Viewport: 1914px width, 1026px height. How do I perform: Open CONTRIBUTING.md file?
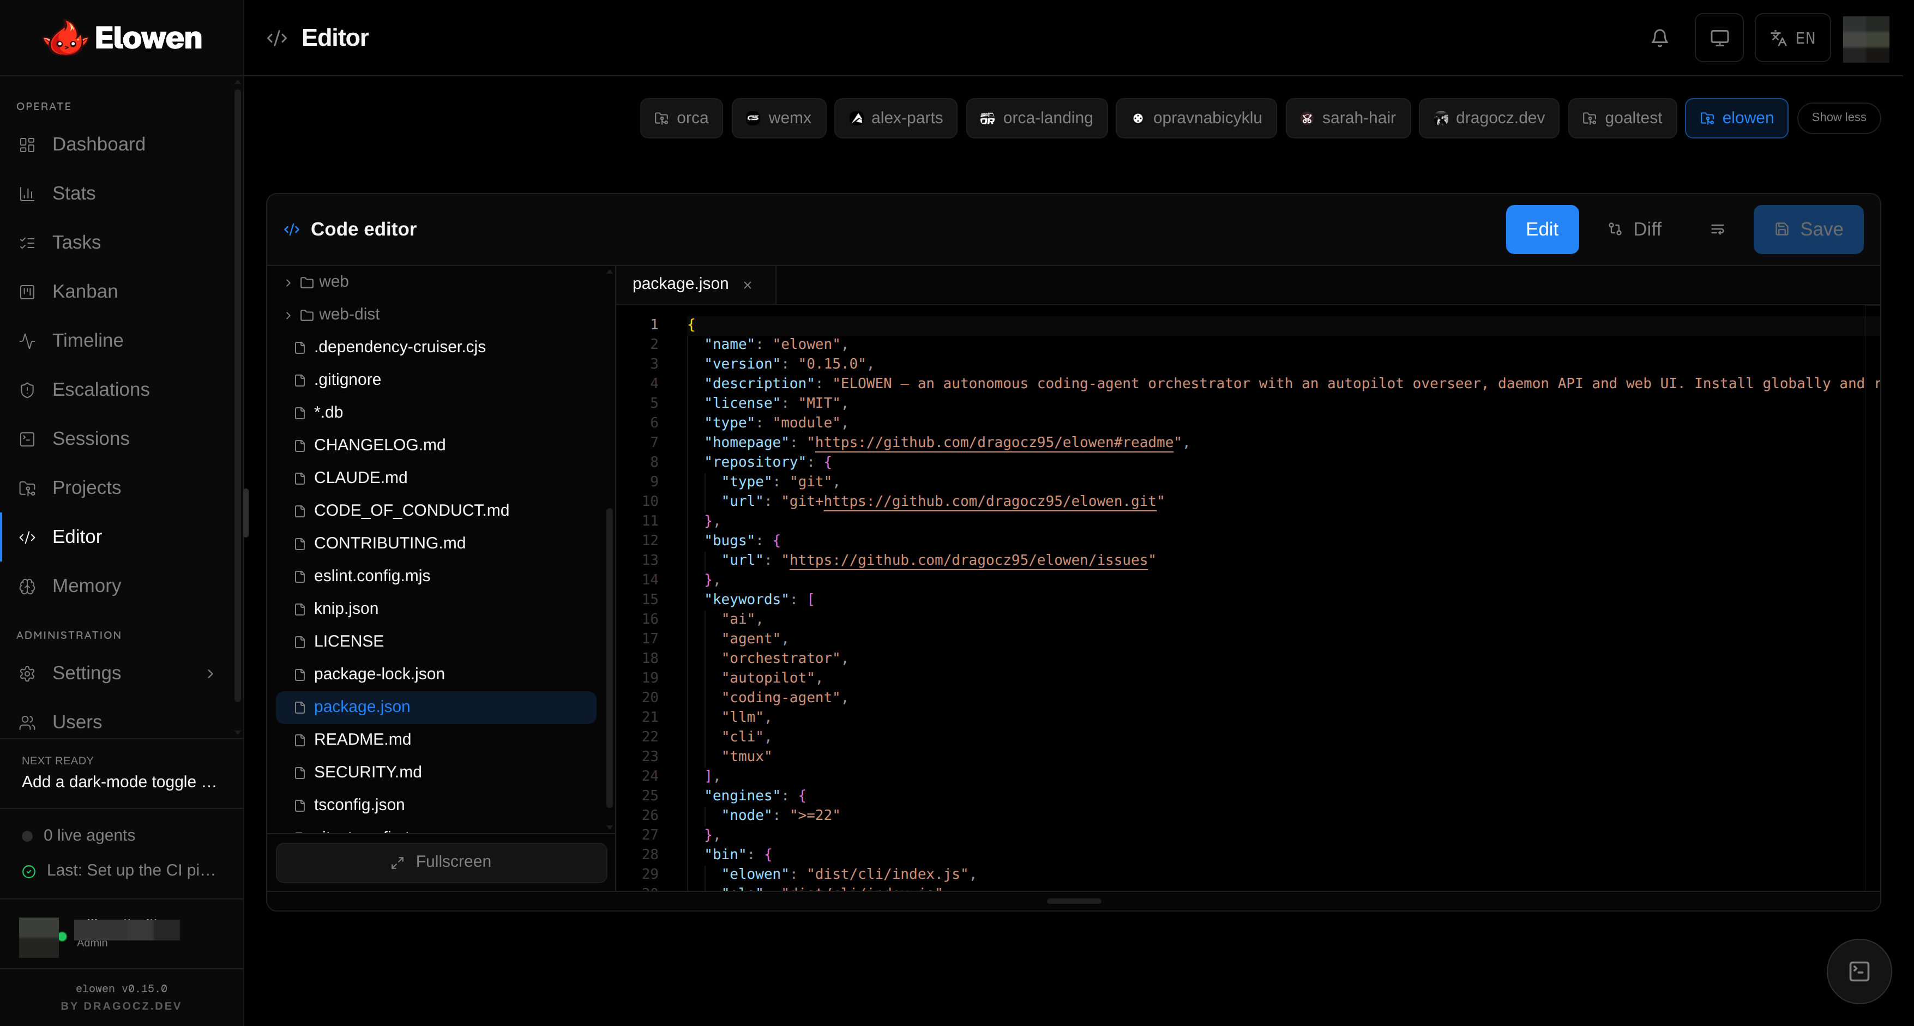pos(436,543)
